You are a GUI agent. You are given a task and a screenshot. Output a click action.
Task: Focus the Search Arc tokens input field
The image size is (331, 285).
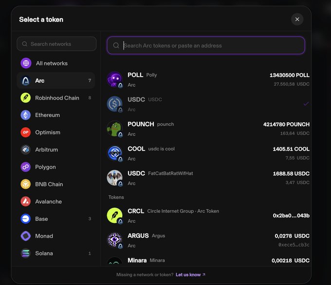point(206,46)
